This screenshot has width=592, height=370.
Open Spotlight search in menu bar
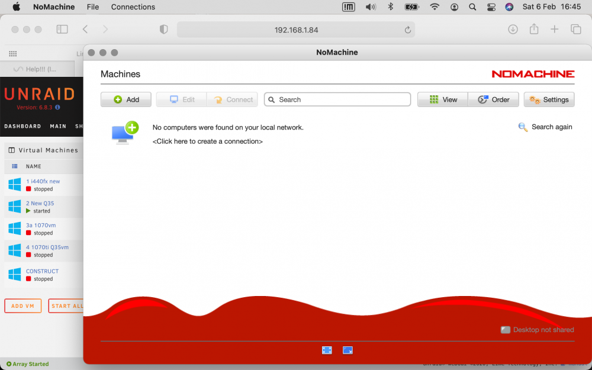click(x=472, y=7)
